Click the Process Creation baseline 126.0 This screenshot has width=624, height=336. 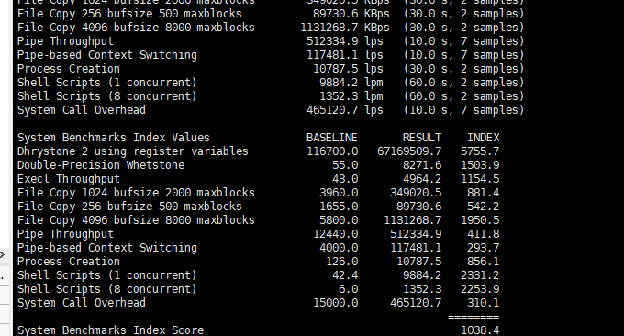coord(341,262)
